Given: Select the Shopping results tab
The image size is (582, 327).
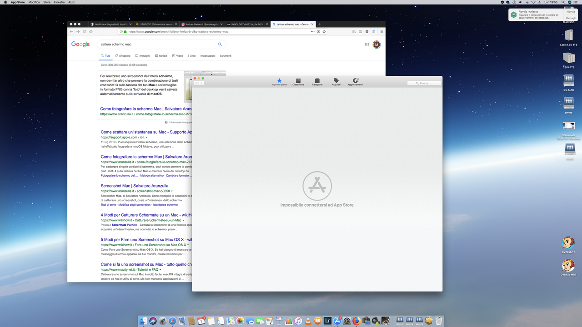Looking at the screenshot, I should tap(123, 56).
